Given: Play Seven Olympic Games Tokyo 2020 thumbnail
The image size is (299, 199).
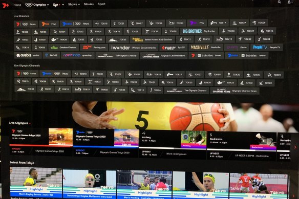Looking at the screenshot, I should click(x=60, y=137).
